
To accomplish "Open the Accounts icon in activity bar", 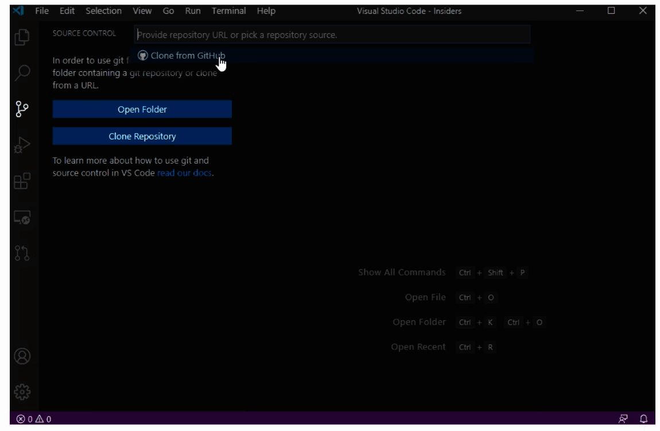I will (21, 357).
